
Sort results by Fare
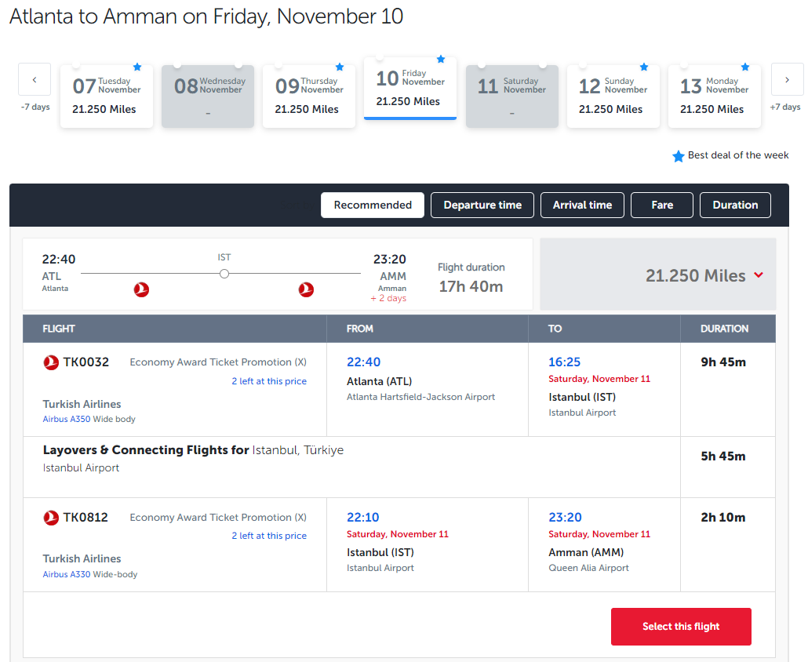tap(662, 205)
